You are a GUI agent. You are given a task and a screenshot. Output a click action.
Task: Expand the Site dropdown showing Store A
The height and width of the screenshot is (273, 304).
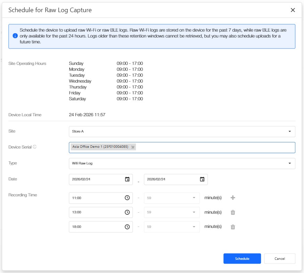(x=182, y=131)
